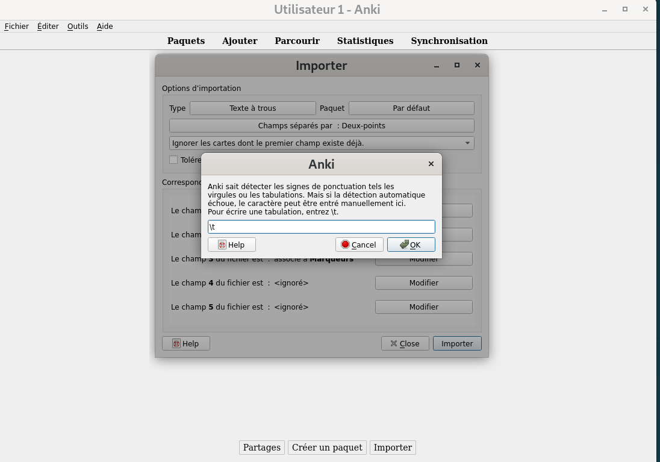Screen dimensions: 660x462
Task: Toggle the checkbox below duplicate handling dropdown
Action: click(x=173, y=160)
